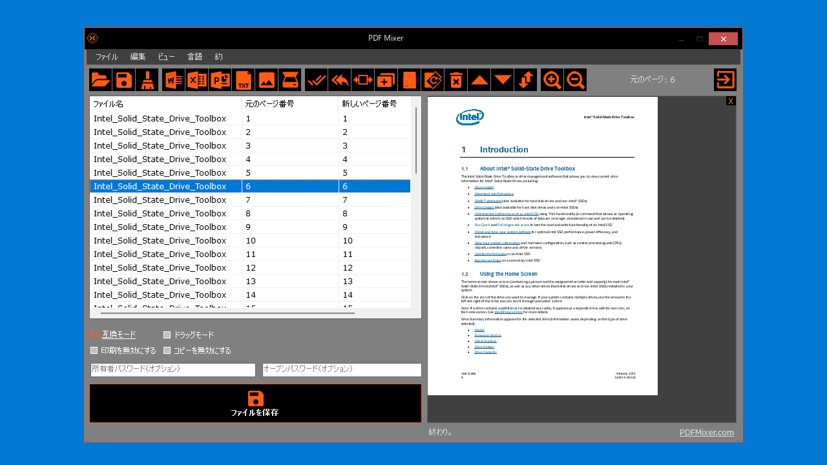This screenshot has width=827, height=465.
Task: Toggle the 互換モード checkbox
Action: point(94,335)
